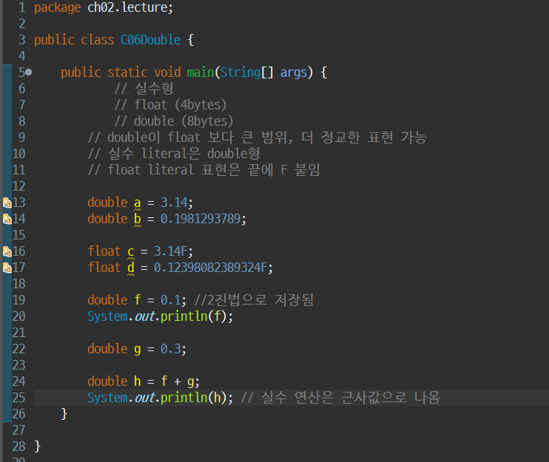The height and width of the screenshot is (462, 549).
Task: Click variable d on line 17
Action: (131, 268)
